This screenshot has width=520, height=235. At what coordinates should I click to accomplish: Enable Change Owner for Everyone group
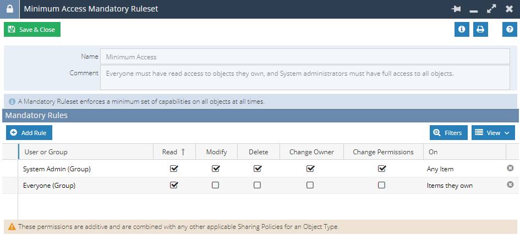click(310, 185)
